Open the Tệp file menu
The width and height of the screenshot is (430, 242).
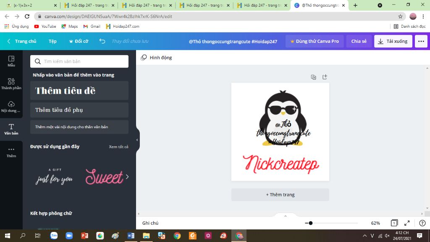pos(52,41)
